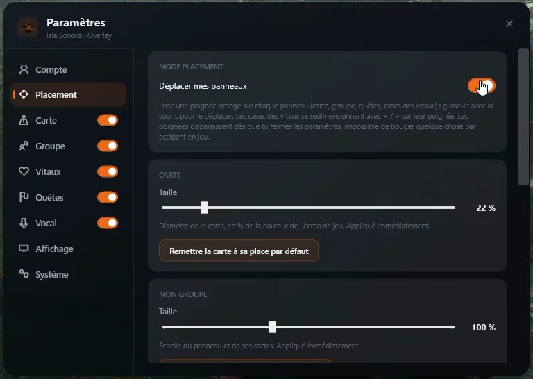Switch off the Groupe toggle
This screenshot has height=379, width=533.
[x=108, y=146]
